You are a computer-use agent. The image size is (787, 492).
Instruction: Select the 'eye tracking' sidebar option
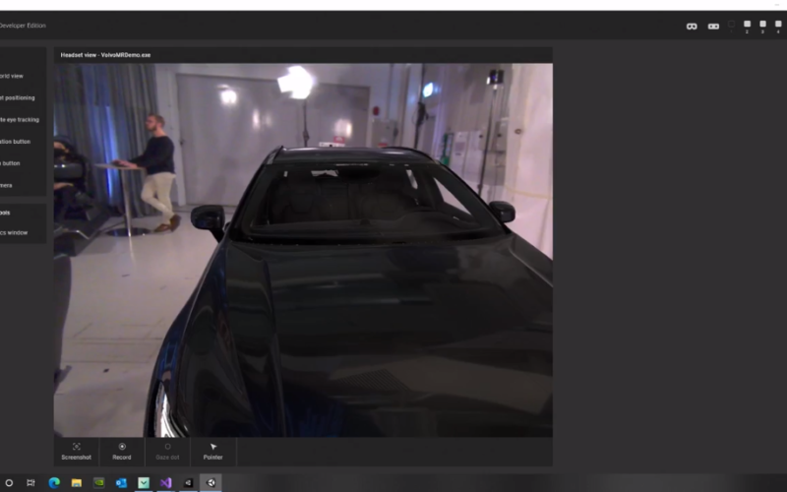click(x=20, y=119)
